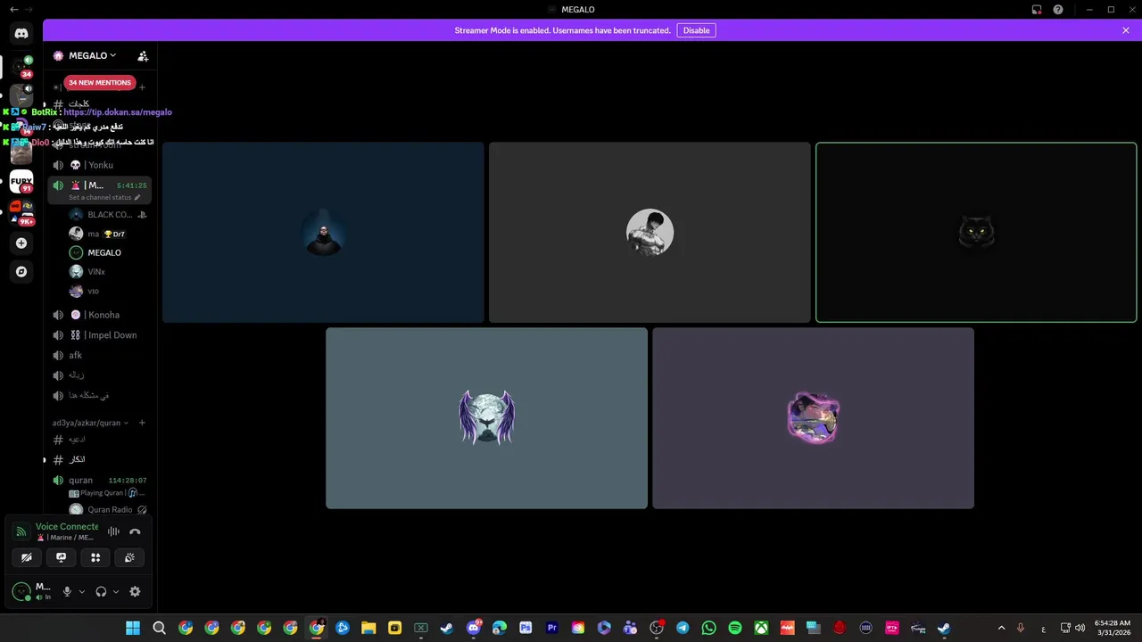Select user ma with Dr7 tag
Screen dimensions: 1142x642
(x=108, y=234)
